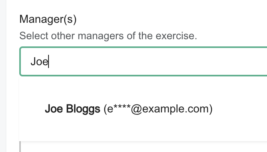The width and height of the screenshot is (267, 152).
Task: Place the cursor in empty input space after 'Joe'
Action: 153,61
